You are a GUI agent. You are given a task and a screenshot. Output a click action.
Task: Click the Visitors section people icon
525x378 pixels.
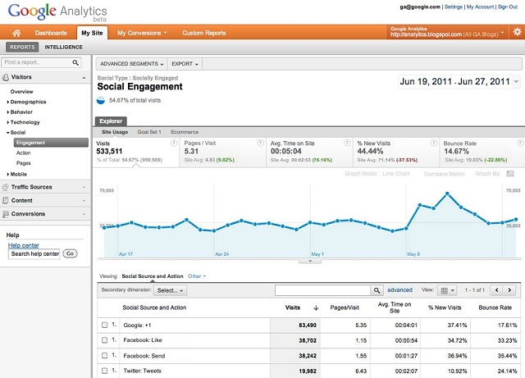click(x=6, y=77)
